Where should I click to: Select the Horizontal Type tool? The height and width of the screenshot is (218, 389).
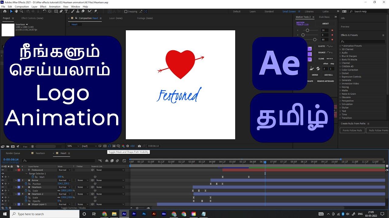tap(67, 11)
